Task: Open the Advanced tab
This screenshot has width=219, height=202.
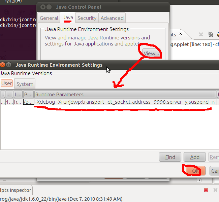Action: point(112,18)
